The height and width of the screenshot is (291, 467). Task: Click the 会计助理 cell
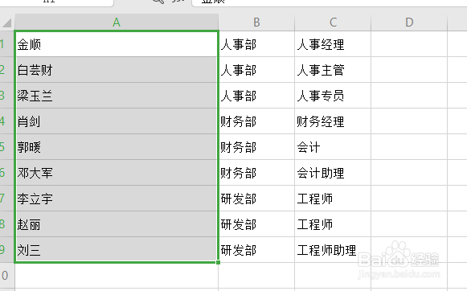click(x=333, y=173)
